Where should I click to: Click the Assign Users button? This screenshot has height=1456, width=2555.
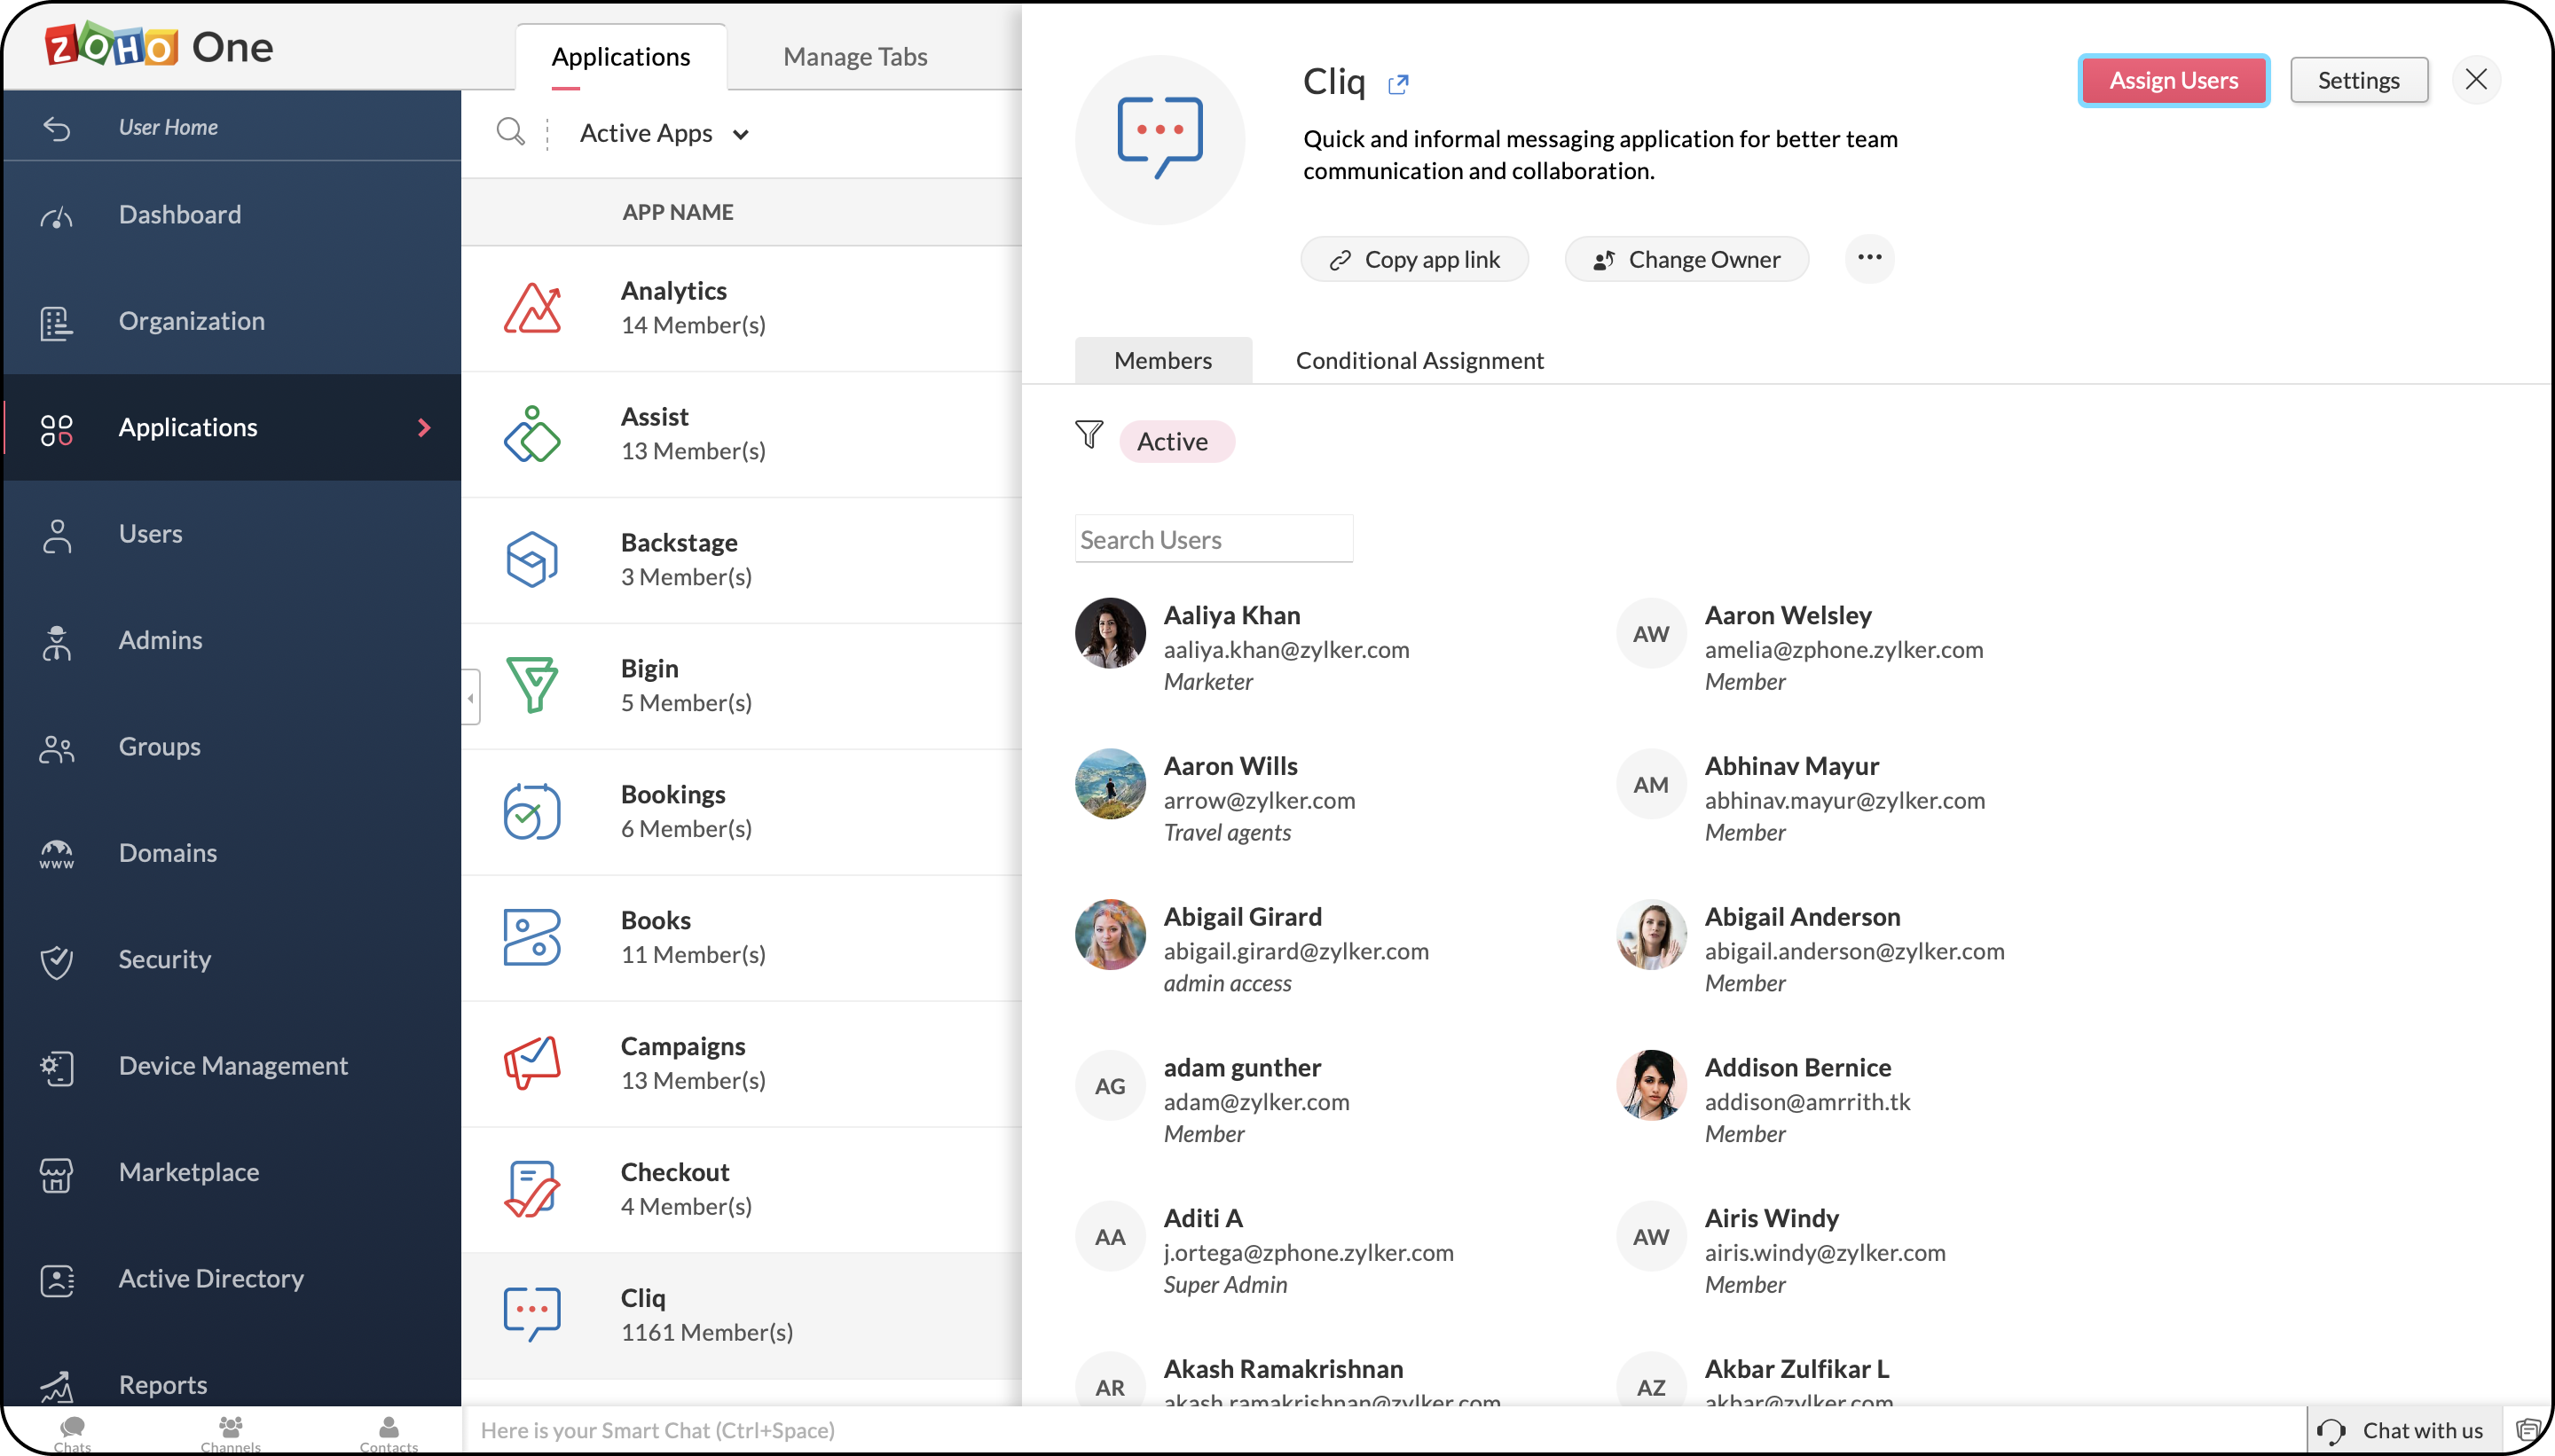(2173, 80)
